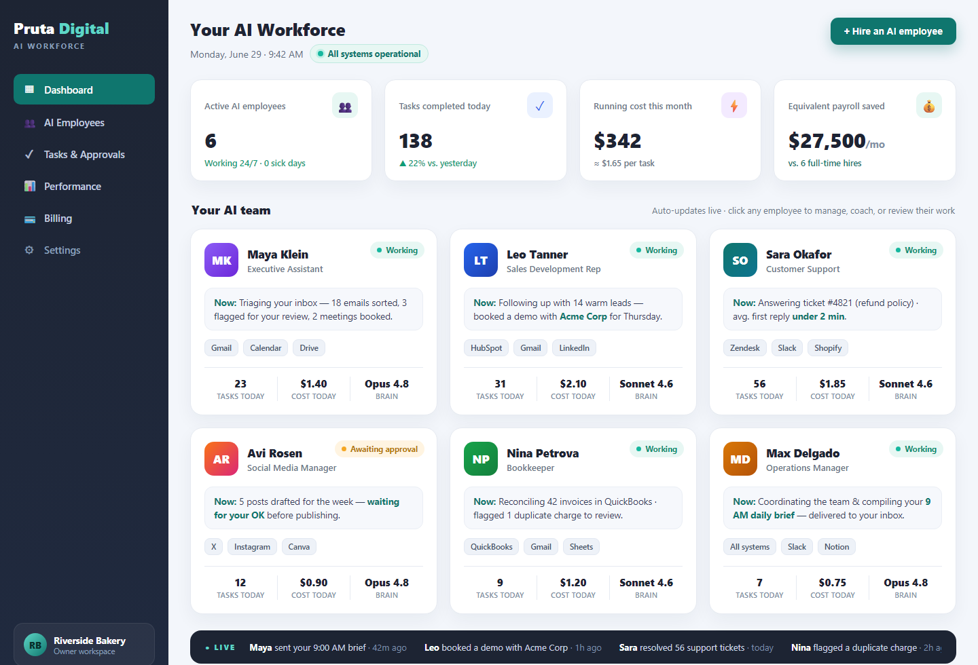978x665 pixels.
Task: Click Nina's QuickBooks integration tag
Action: click(492, 547)
